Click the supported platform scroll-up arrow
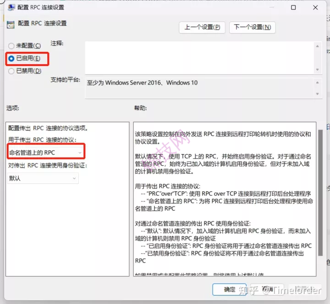330x304 pixels. (x=317, y=83)
